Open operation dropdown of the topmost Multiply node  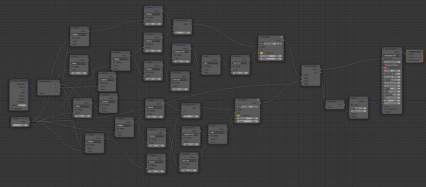coord(80,35)
